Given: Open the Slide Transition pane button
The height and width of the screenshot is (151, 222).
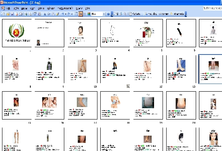Looking at the screenshot, I should [x=151, y=14].
